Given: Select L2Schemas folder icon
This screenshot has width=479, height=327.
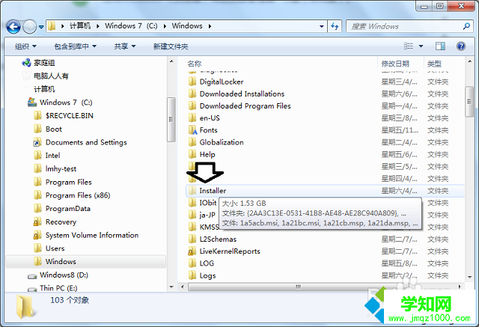Looking at the screenshot, I should tap(192, 239).
